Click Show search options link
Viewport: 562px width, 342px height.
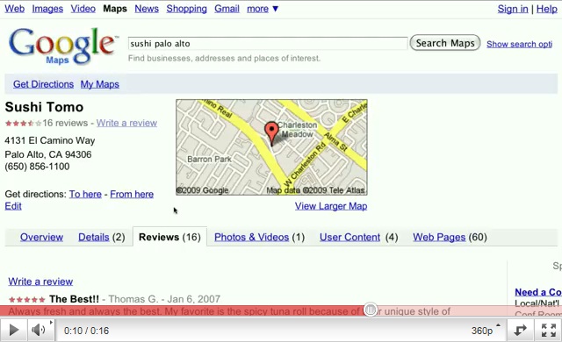[x=519, y=44]
